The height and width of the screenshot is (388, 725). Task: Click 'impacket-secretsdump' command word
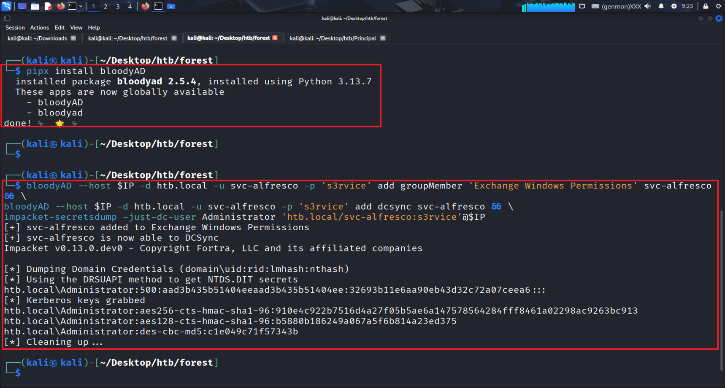60,217
